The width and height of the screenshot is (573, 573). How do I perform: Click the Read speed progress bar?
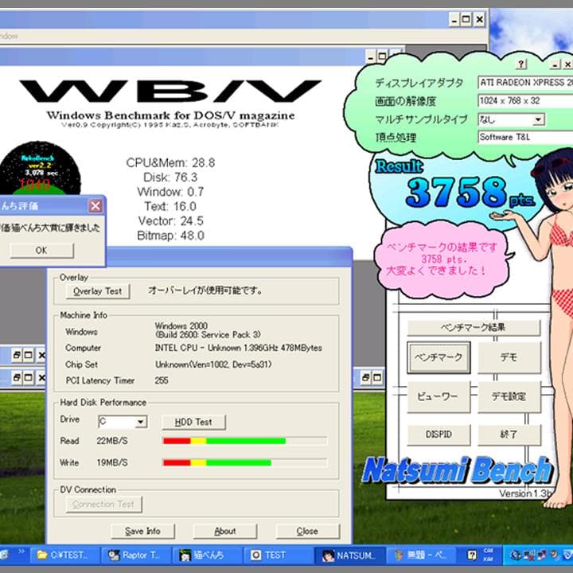tap(245, 441)
